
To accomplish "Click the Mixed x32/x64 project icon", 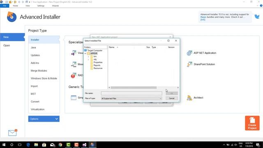I will coord(74,65).
